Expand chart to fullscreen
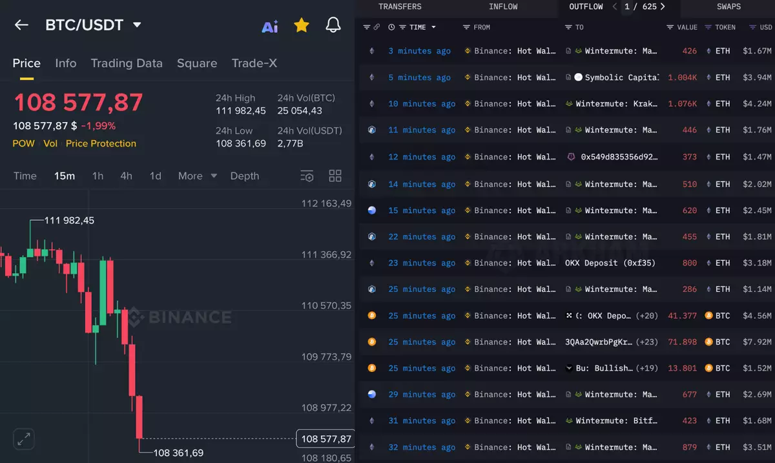Screen dimensions: 775x463 [24, 440]
